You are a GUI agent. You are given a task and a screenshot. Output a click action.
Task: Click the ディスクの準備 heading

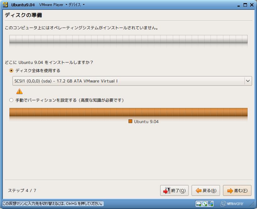pos(23,15)
